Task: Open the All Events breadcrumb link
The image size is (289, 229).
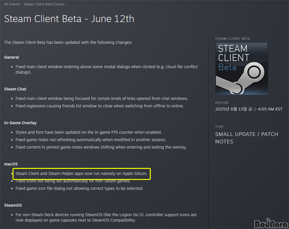Action: pos(12,4)
